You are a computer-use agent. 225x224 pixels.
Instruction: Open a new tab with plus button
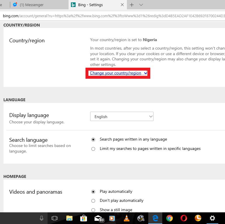tap(132, 5)
